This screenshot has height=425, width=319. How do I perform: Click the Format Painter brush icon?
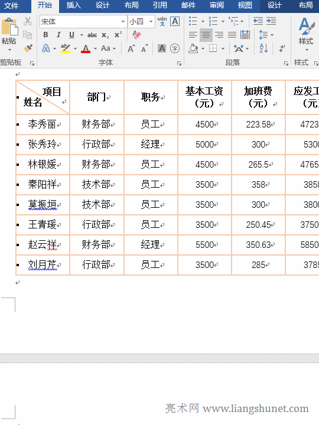pos(28,48)
